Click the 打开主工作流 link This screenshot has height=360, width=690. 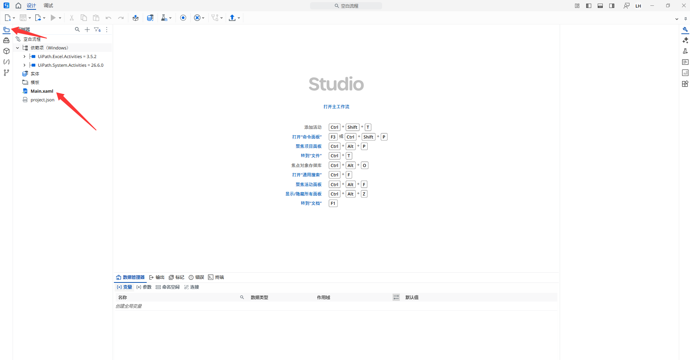[x=336, y=106]
